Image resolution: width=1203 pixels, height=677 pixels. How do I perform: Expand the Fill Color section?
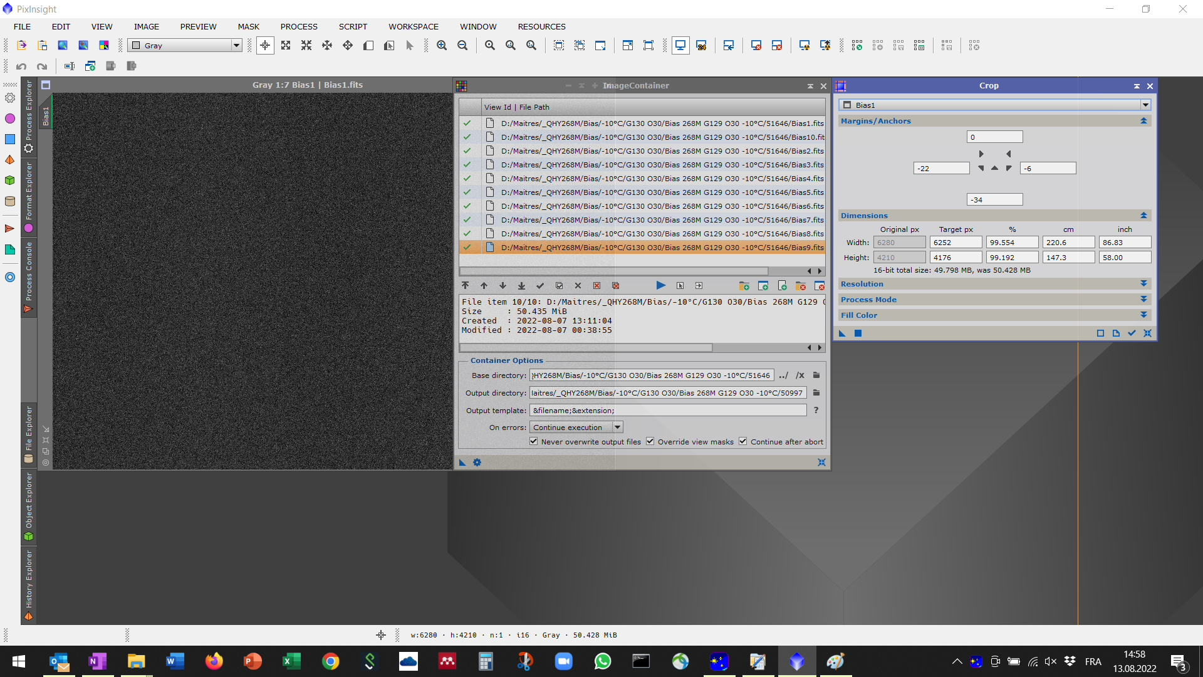[x=1143, y=315]
